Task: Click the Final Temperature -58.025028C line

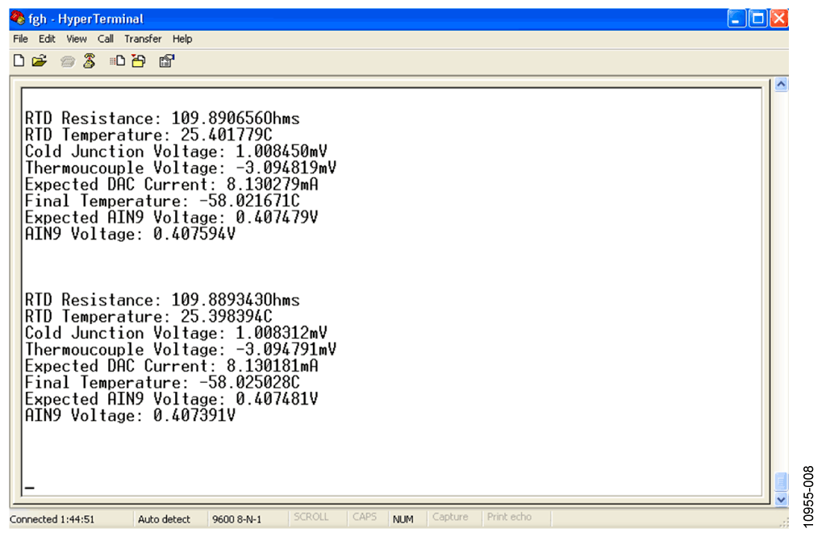Action: click(162, 383)
